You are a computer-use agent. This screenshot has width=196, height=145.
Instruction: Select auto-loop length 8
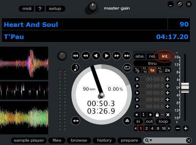click(158, 128)
